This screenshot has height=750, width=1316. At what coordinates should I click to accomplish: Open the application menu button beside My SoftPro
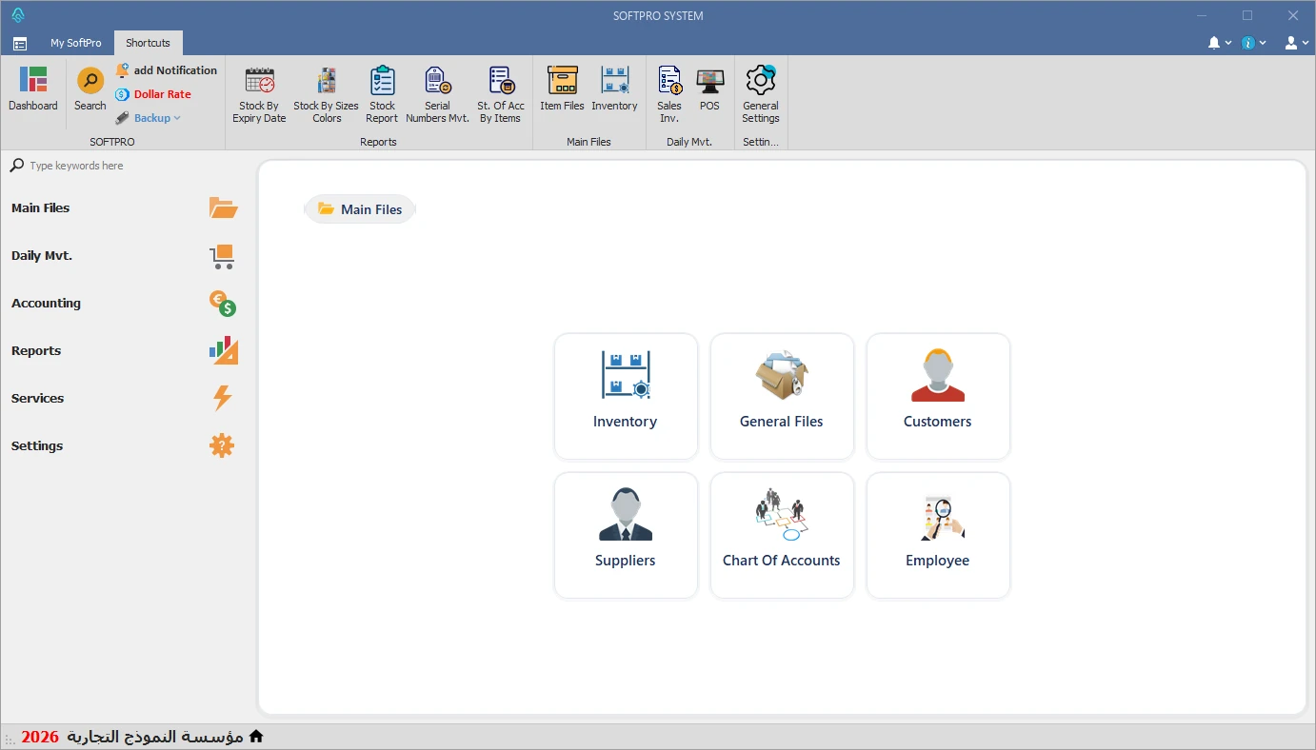pyautogui.click(x=19, y=43)
